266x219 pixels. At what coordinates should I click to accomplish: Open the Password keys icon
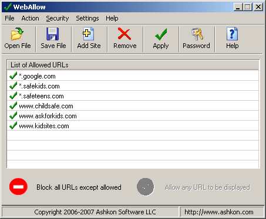(x=197, y=34)
